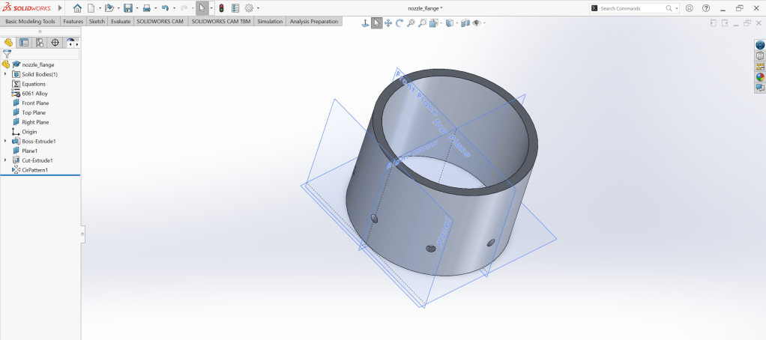Switch to the Evaluate tab
This screenshot has width=766, height=340.
(121, 22)
